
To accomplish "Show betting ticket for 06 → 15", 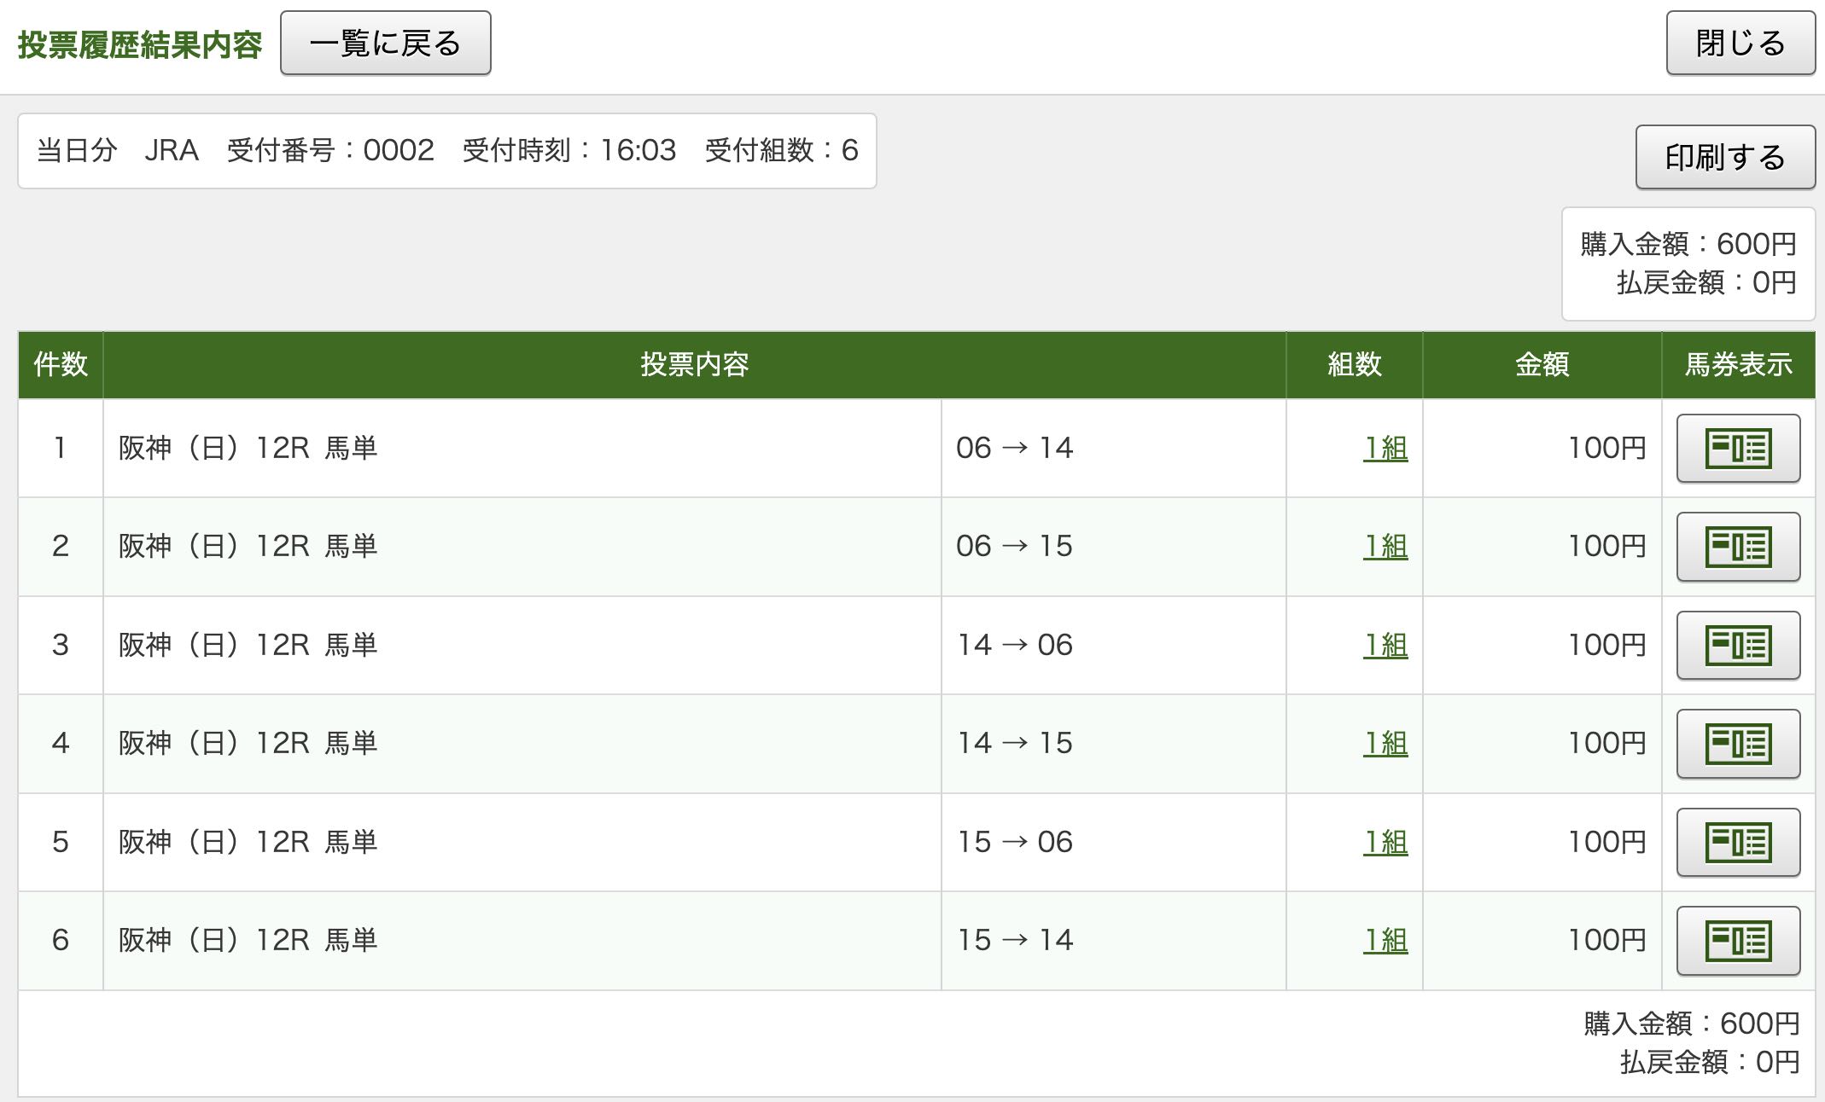I will 1738,547.
